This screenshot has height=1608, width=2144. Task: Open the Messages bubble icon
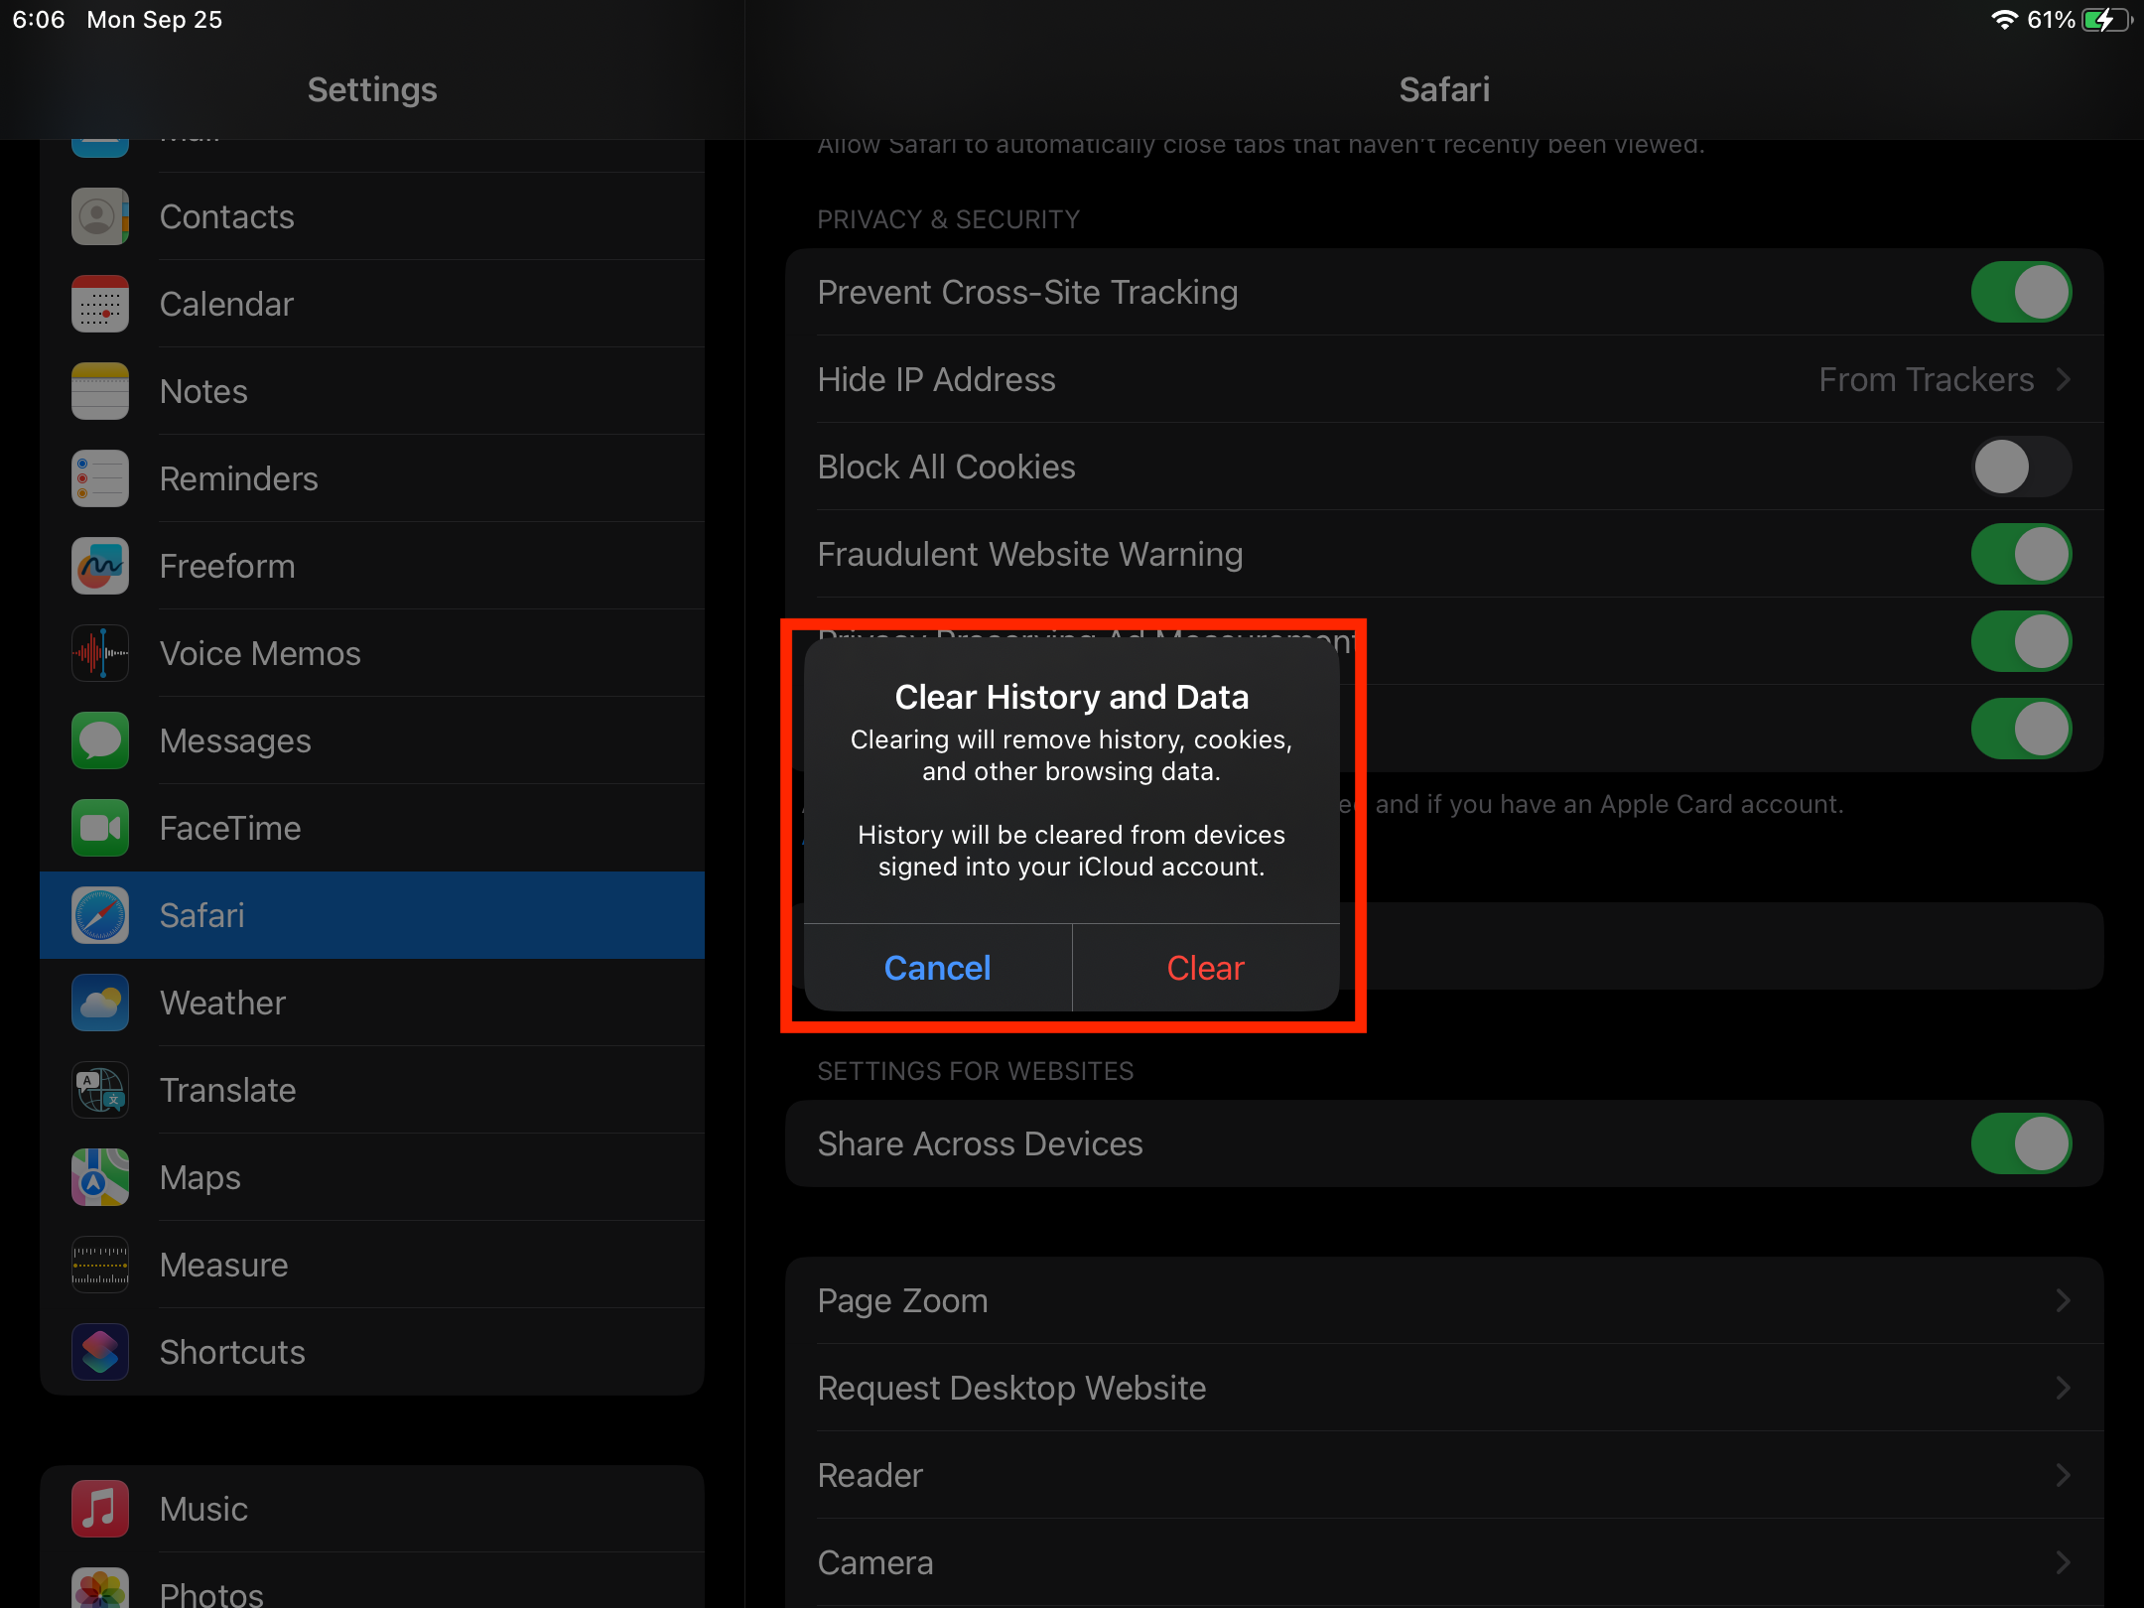click(100, 740)
